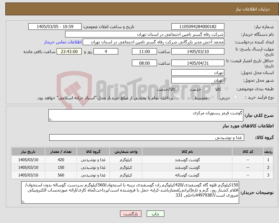This screenshot has height=223, width=279.
Task: Click گوشت گوساله in row 3
Action: click(x=187, y=175)
